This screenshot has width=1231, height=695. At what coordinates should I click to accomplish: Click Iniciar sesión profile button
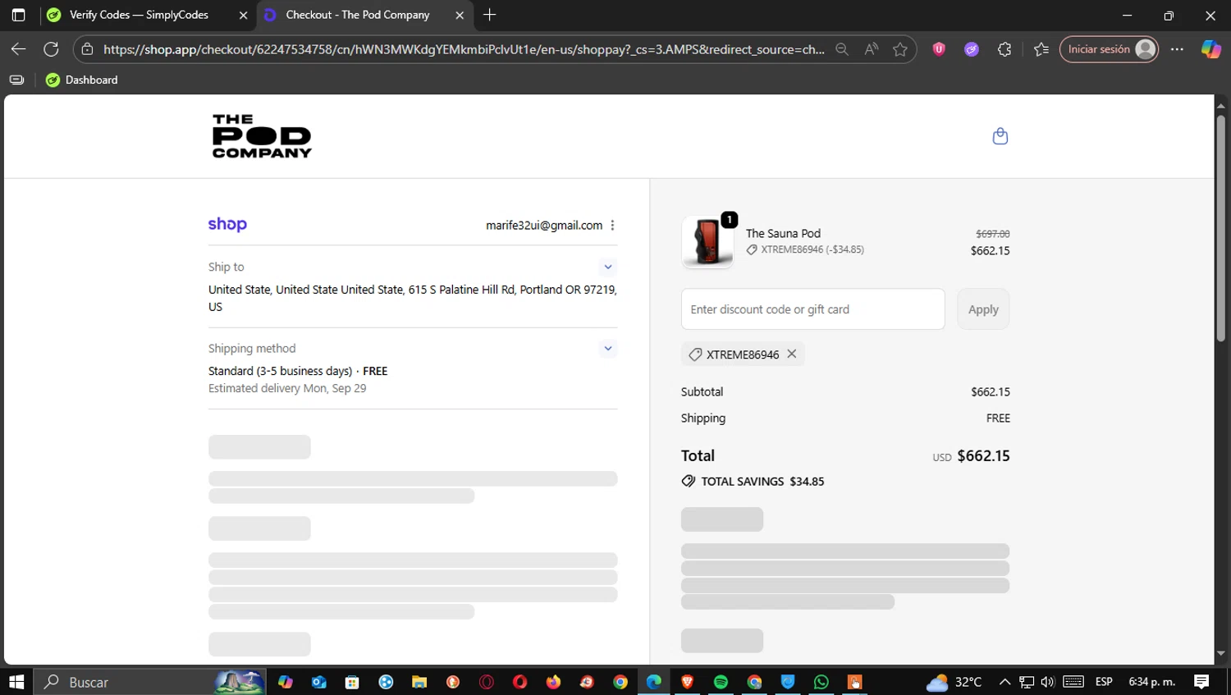(1109, 49)
